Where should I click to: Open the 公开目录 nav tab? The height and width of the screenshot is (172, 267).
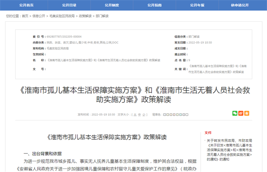[69, 5]
